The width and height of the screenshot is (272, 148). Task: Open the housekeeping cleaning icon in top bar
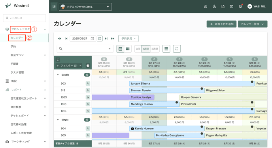point(214,7)
